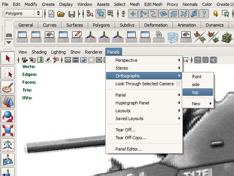Enable select by object type mode
This screenshot has height=176, width=234.
[x=101, y=14]
